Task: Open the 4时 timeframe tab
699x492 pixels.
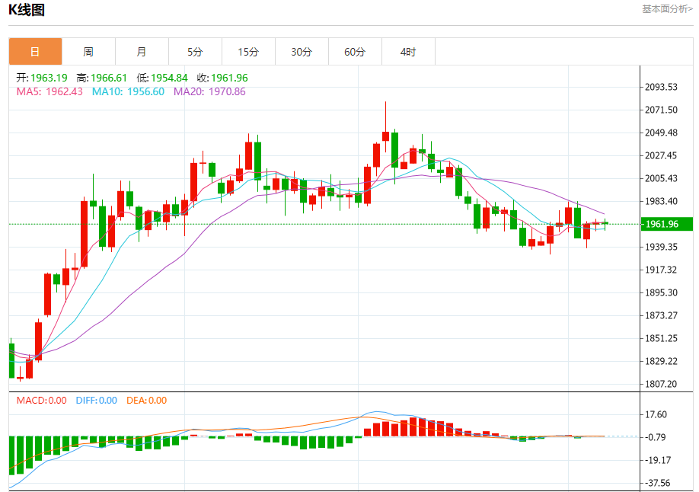Action: coord(408,52)
